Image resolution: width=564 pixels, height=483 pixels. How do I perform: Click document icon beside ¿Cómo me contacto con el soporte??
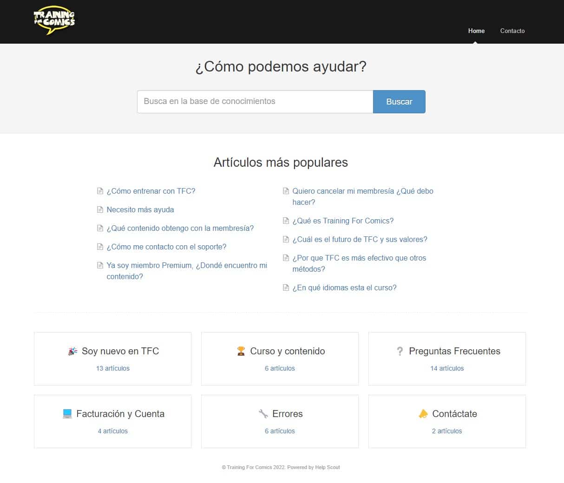[x=100, y=247]
